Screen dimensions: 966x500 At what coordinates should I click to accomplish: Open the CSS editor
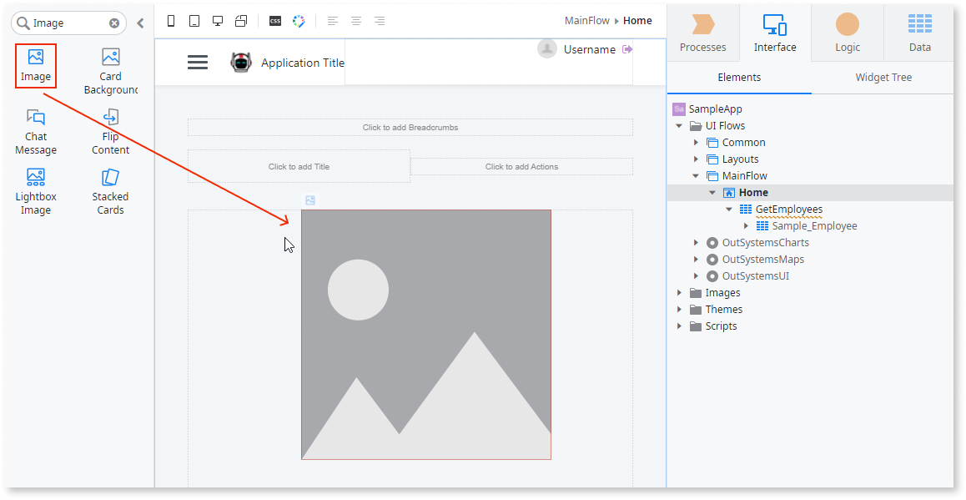[275, 21]
